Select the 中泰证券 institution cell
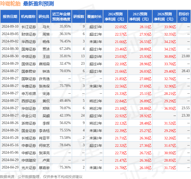Image resolution: width=191 pixels, height=179 pixels. click(29, 146)
